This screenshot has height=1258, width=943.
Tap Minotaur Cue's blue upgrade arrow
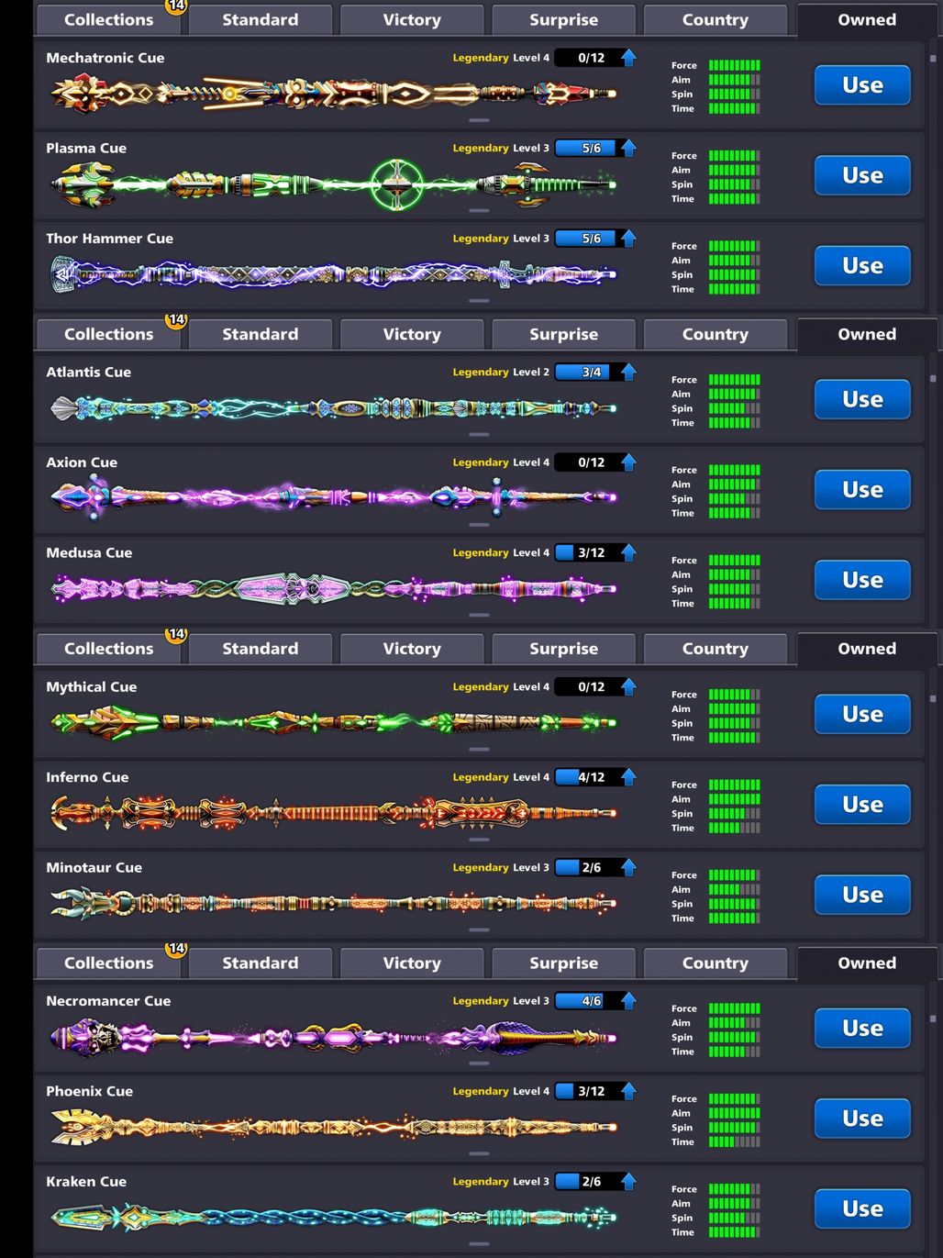(x=628, y=868)
